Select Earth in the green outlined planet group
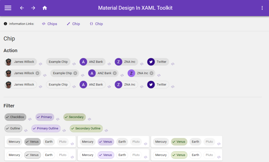 coord(195,155)
